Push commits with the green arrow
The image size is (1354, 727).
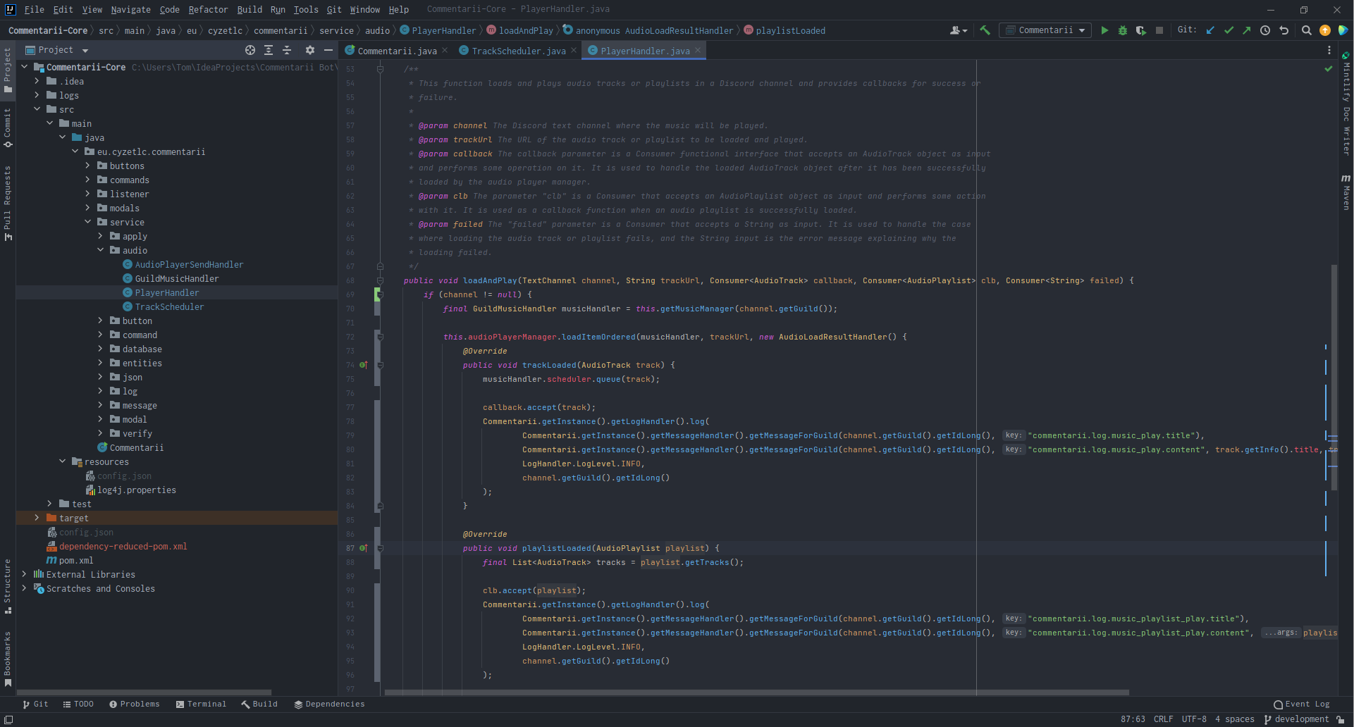1247,30
